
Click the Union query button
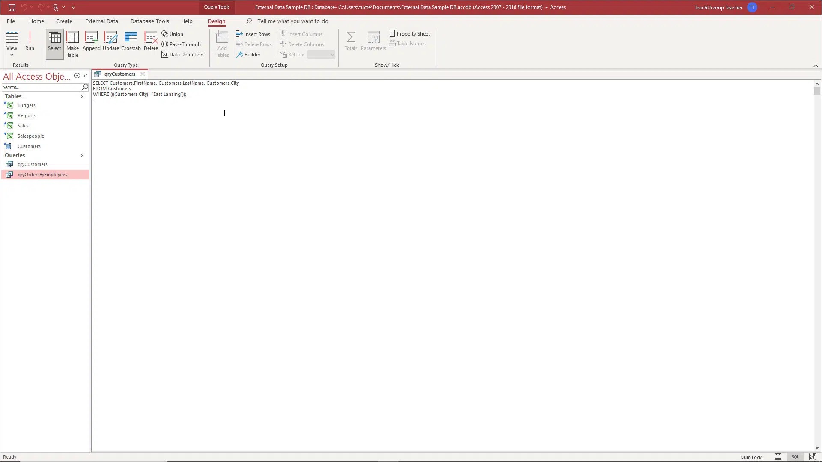tap(172, 34)
